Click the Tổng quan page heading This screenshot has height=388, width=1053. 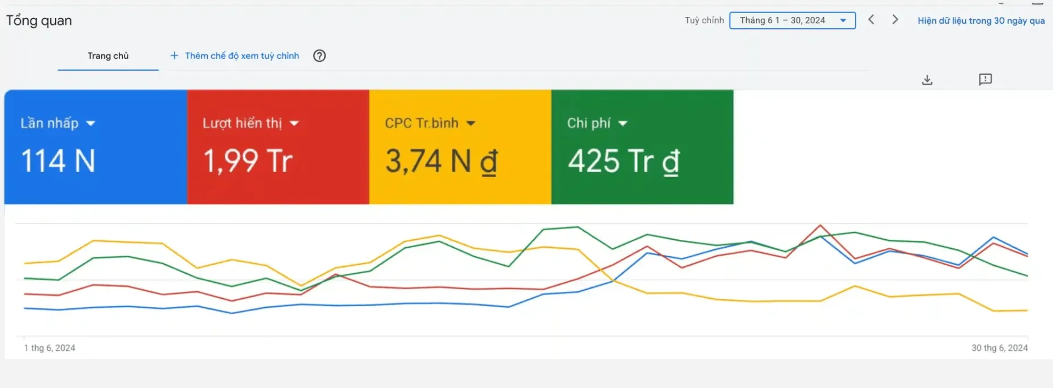point(39,21)
